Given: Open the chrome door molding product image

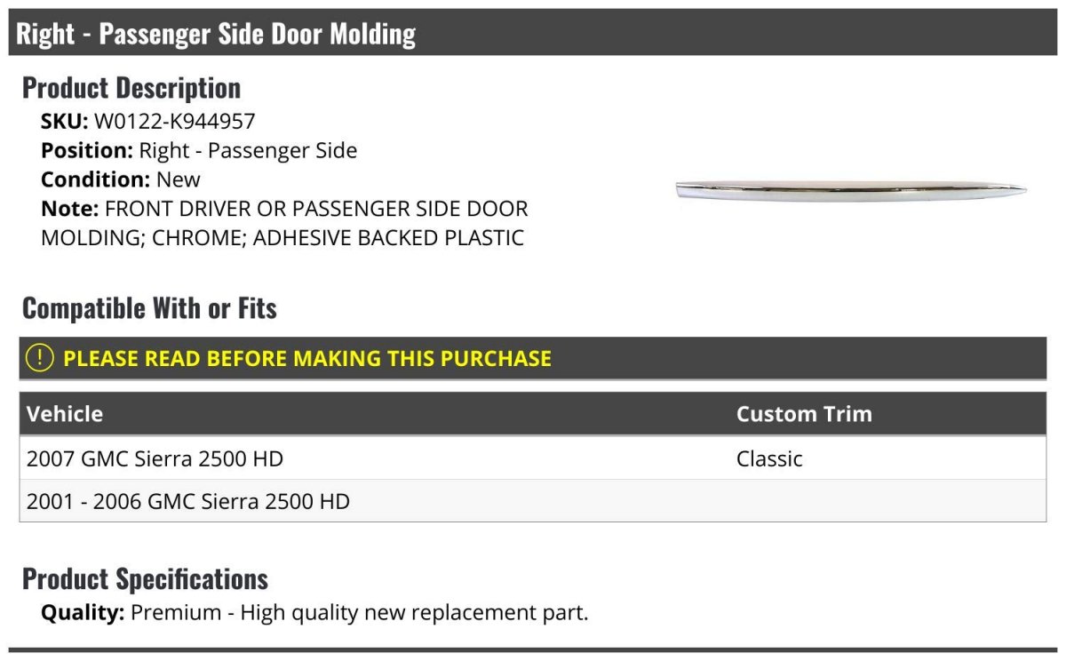Looking at the screenshot, I should 851,190.
